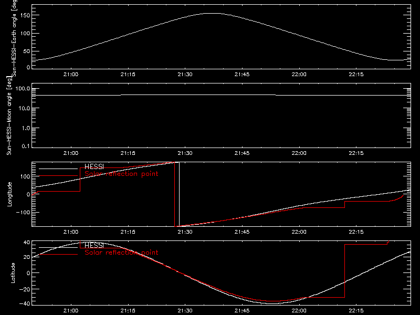Click 22:15 under the Longitude plot
The image size is (420, 315).
[x=356, y=232]
